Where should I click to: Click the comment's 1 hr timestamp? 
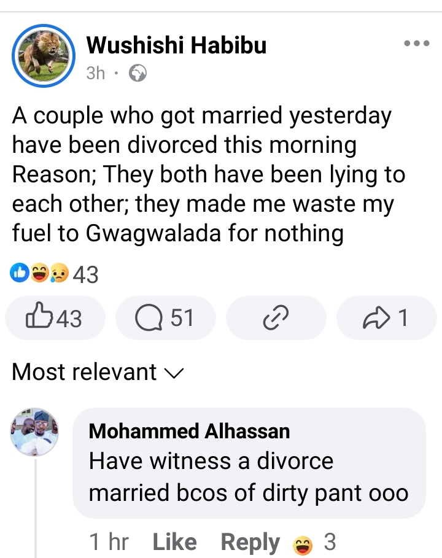109,543
